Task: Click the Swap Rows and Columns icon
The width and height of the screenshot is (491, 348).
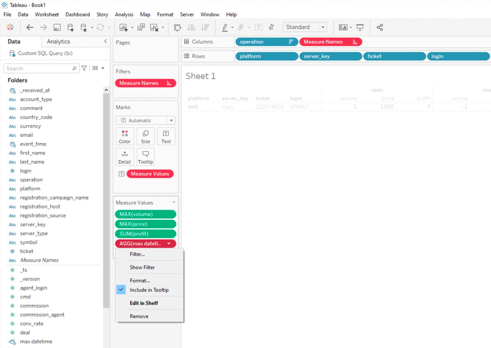Action: pos(177,27)
